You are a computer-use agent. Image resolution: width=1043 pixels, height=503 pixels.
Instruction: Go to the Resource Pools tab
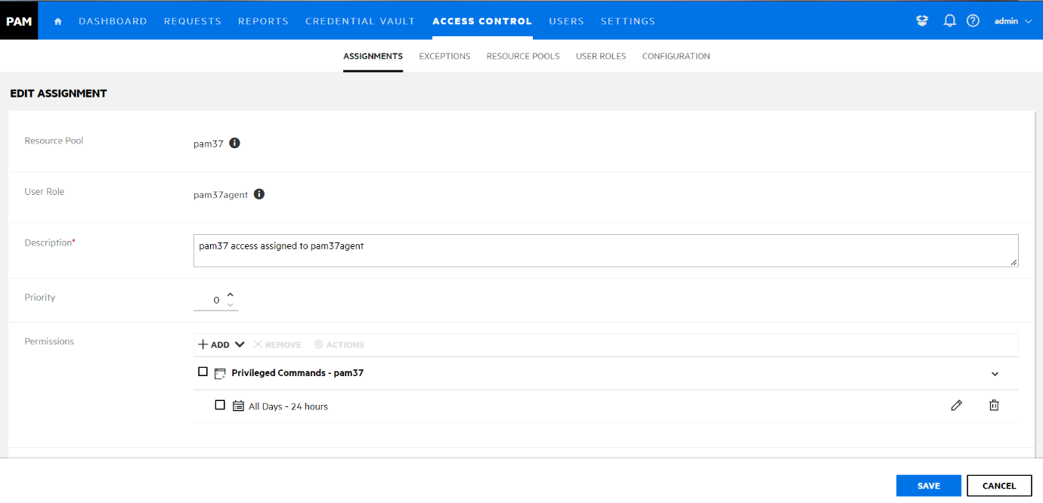(x=523, y=56)
